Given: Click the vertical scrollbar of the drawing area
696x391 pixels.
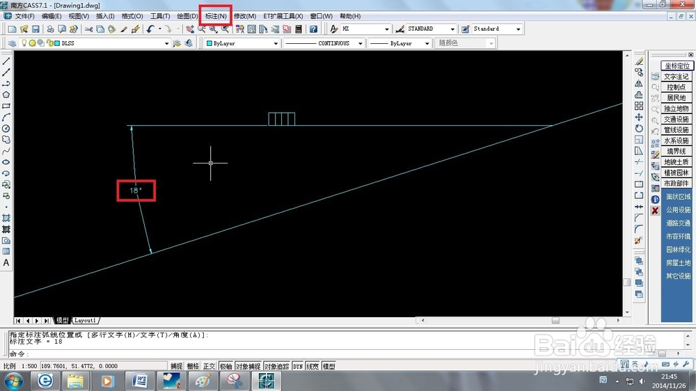Looking at the screenshot, I should [627, 185].
